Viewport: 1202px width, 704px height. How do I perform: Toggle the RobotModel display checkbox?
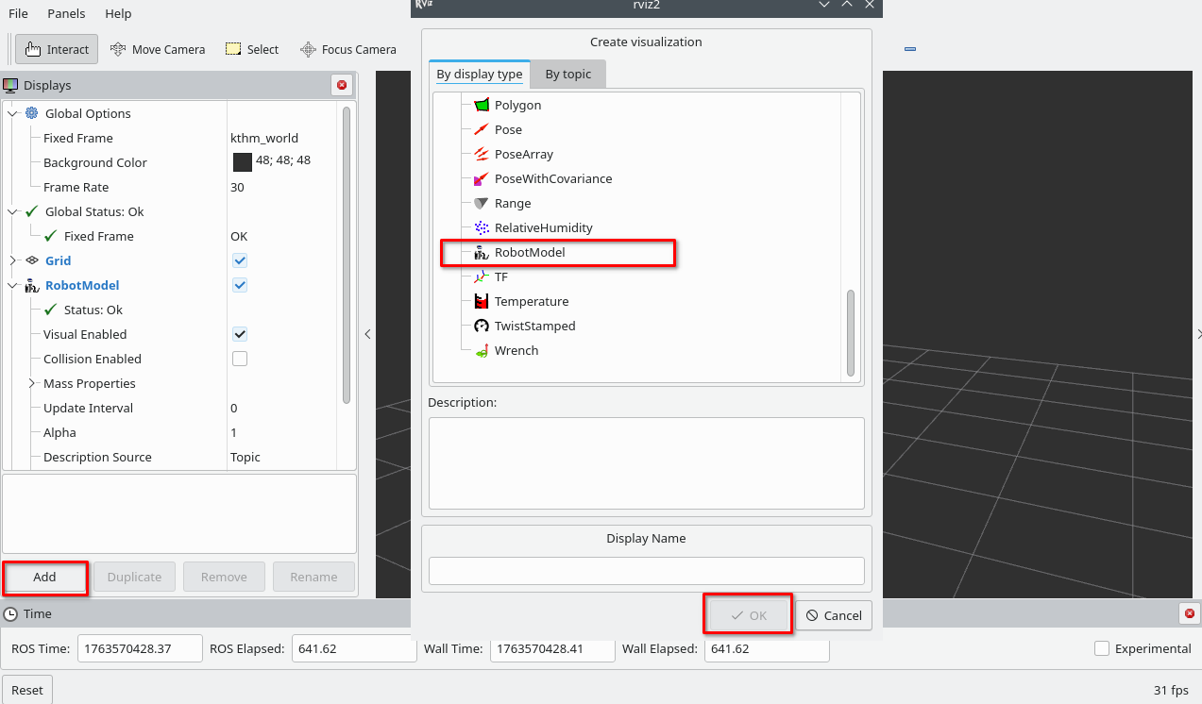click(240, 285)
